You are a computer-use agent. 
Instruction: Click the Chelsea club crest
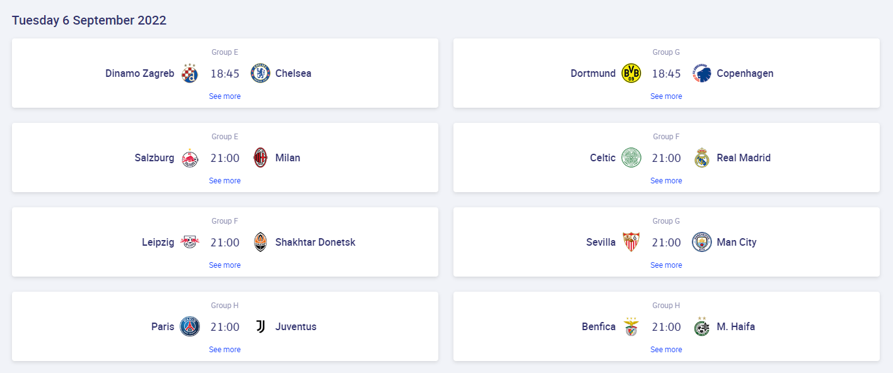[x=260, y=73]
